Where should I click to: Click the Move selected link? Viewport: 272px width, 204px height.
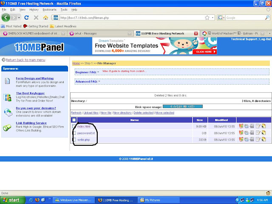coord(165,113)
